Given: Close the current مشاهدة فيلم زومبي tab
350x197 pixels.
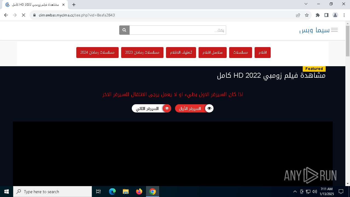Looking at the screenshot, I should click(x=63, y=5).
